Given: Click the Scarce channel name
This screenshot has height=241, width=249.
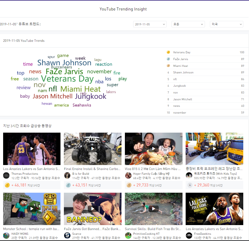Looking at the screenshot, I should 77,234.
